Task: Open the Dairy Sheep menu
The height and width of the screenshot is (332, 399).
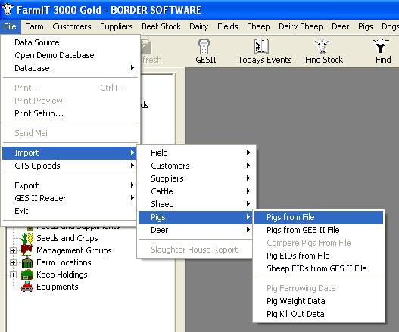Action: (x=301, y=26)
